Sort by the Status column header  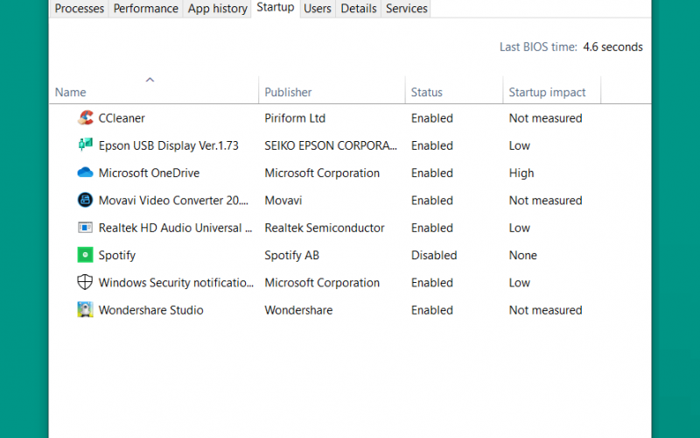427,92
